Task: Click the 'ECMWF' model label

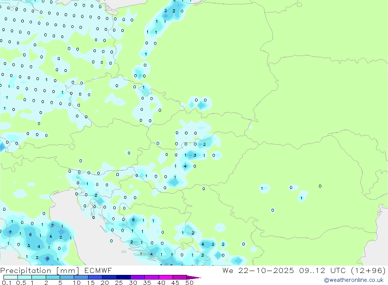Action: (98, 271)
